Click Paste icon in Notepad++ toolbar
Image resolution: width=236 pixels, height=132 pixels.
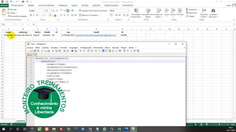click(60, 51)
